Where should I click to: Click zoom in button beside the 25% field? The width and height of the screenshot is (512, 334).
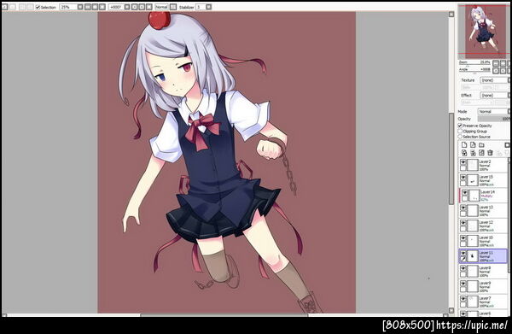(x=95, y=7)
